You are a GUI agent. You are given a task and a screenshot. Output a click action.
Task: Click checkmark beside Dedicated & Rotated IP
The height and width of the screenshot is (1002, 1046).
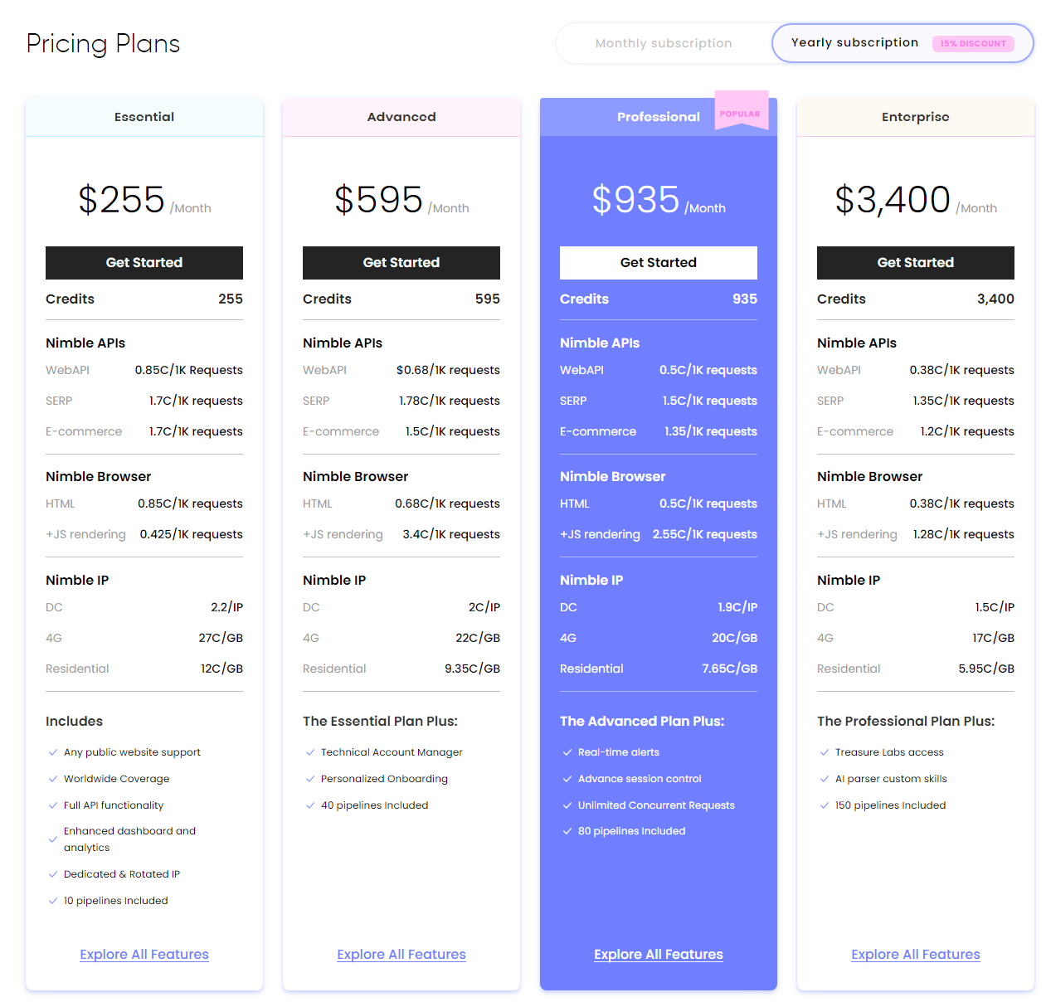[x=53, y=874]
